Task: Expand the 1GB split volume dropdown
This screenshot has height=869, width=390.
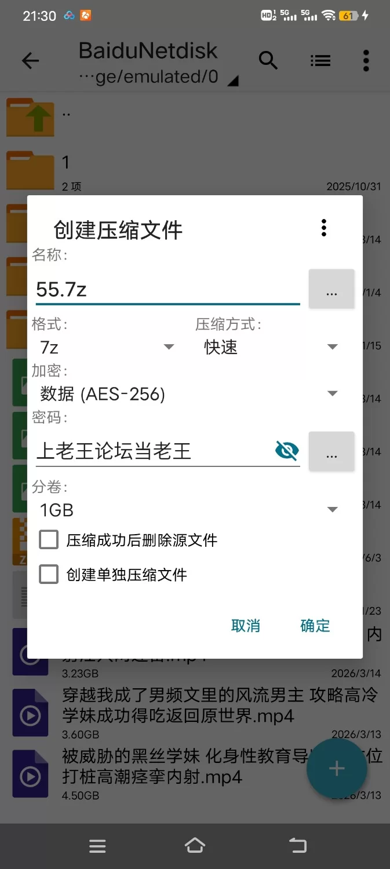Action: pos(188,510)
